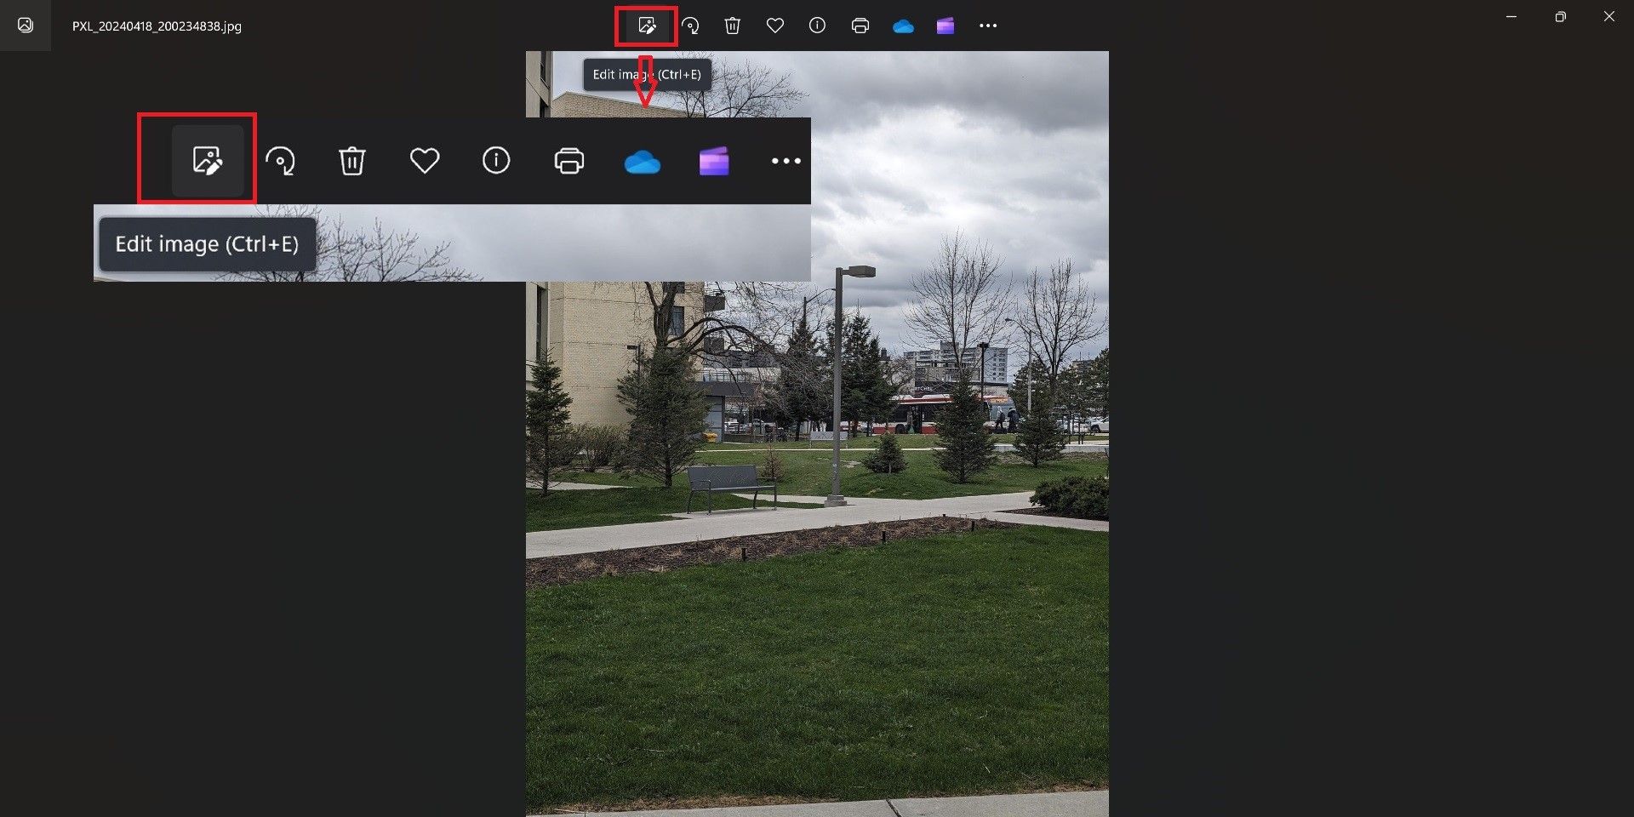Viewport: 1634px width, 817px height.
Task: Open additional options via the three dots
Action: [x=988, y=26]
